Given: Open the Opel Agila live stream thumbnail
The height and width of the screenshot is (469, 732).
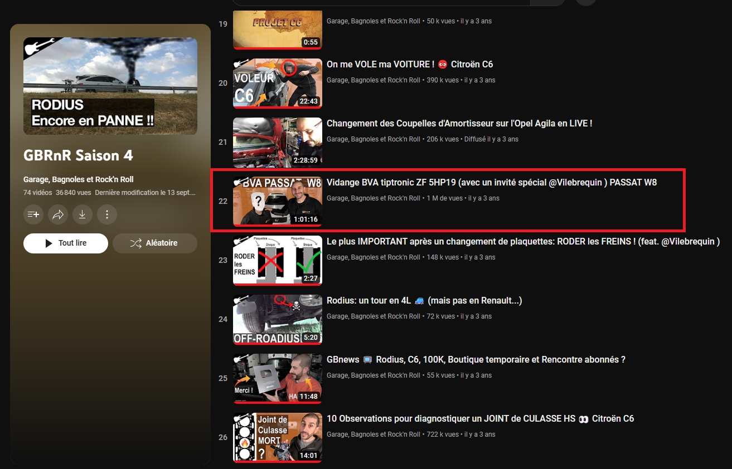Looking at the screenshot, I should pos(278,142).
